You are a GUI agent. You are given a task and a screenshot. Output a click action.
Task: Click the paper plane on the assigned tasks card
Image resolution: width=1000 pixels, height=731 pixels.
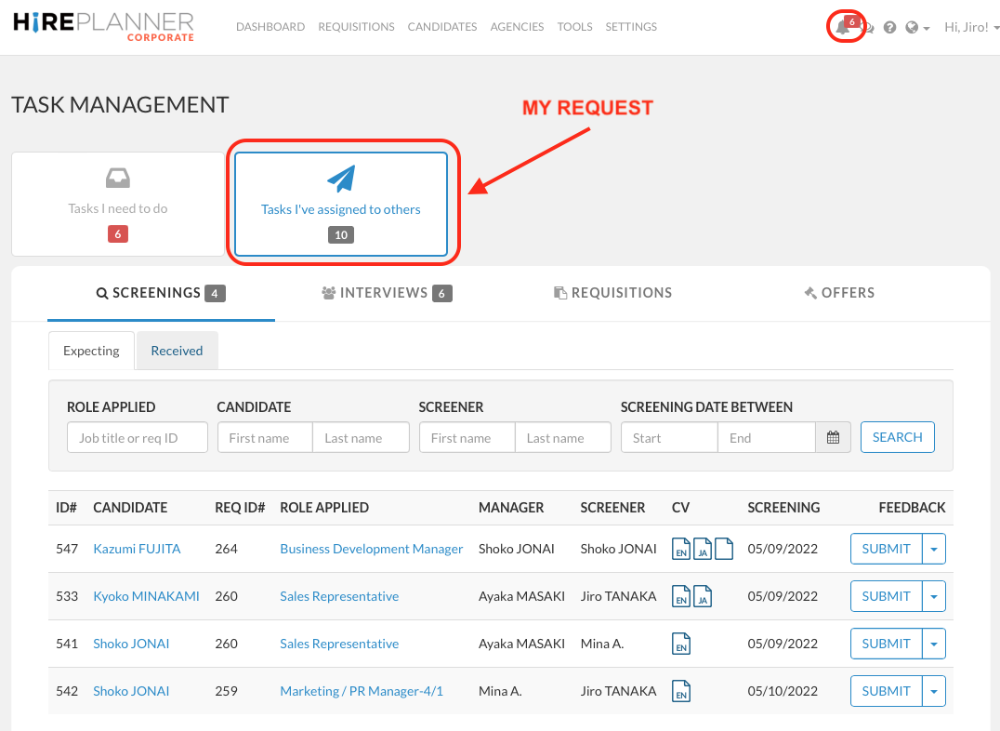click(340, 179)
